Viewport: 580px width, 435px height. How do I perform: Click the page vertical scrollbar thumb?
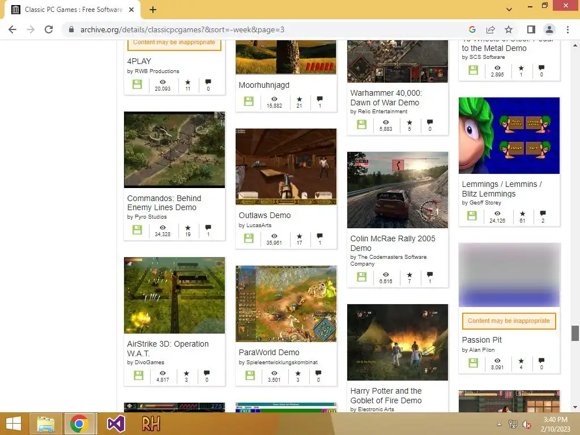point(574,333)
